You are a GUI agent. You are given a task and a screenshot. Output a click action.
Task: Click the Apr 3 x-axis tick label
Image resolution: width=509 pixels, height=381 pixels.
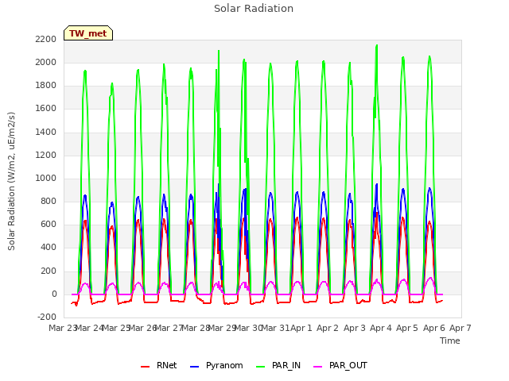coord(354,328)
